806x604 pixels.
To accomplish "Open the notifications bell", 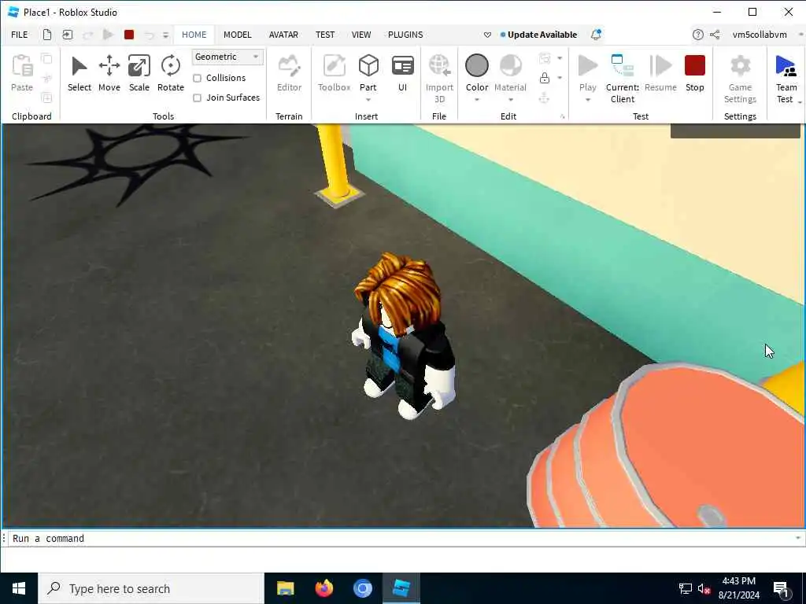I will tap(596, 35).
